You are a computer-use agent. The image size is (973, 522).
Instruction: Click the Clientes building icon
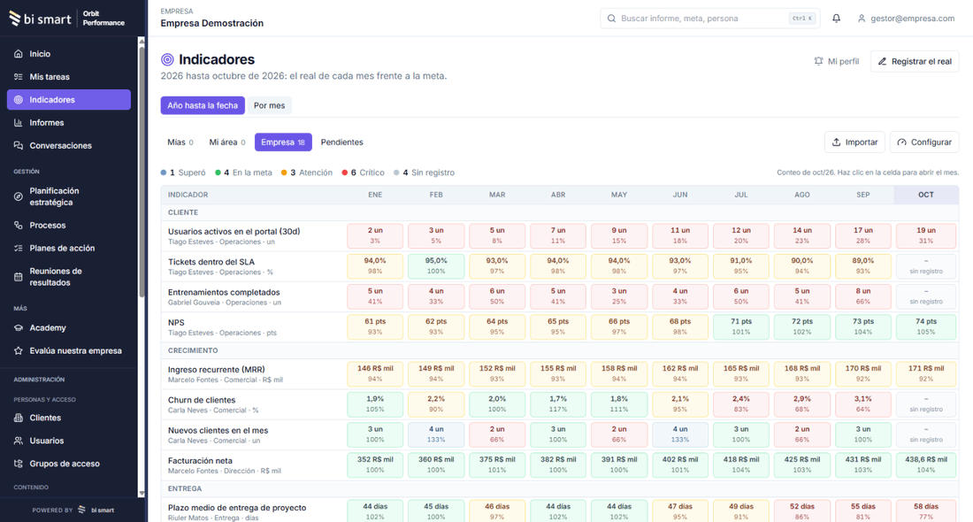[19, 418]
